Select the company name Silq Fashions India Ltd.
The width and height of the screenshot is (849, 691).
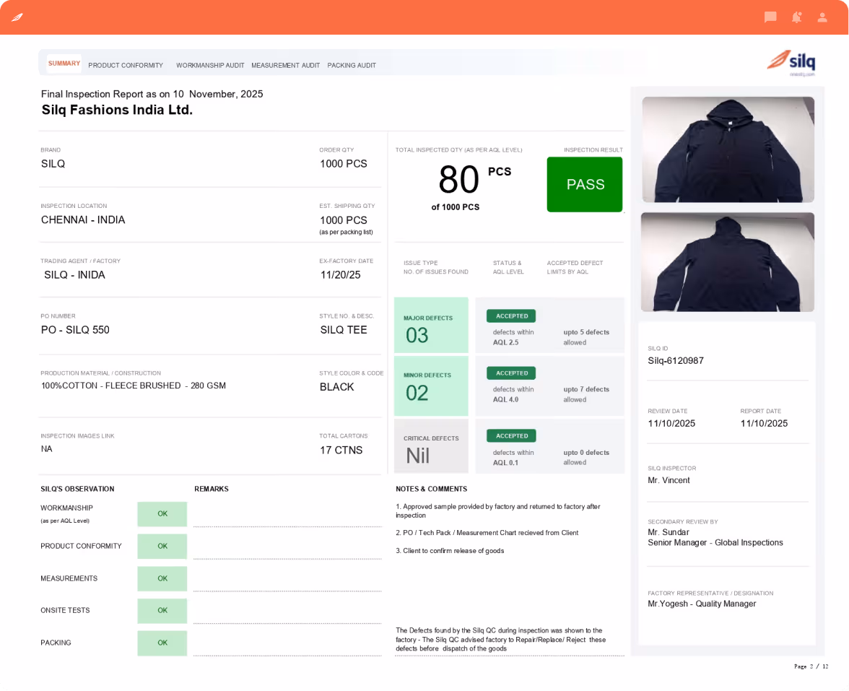pyautogui.click(x=117, y=110)
